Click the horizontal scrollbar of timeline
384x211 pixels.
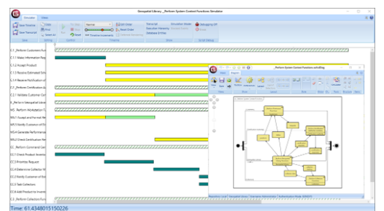coord(159,202)
